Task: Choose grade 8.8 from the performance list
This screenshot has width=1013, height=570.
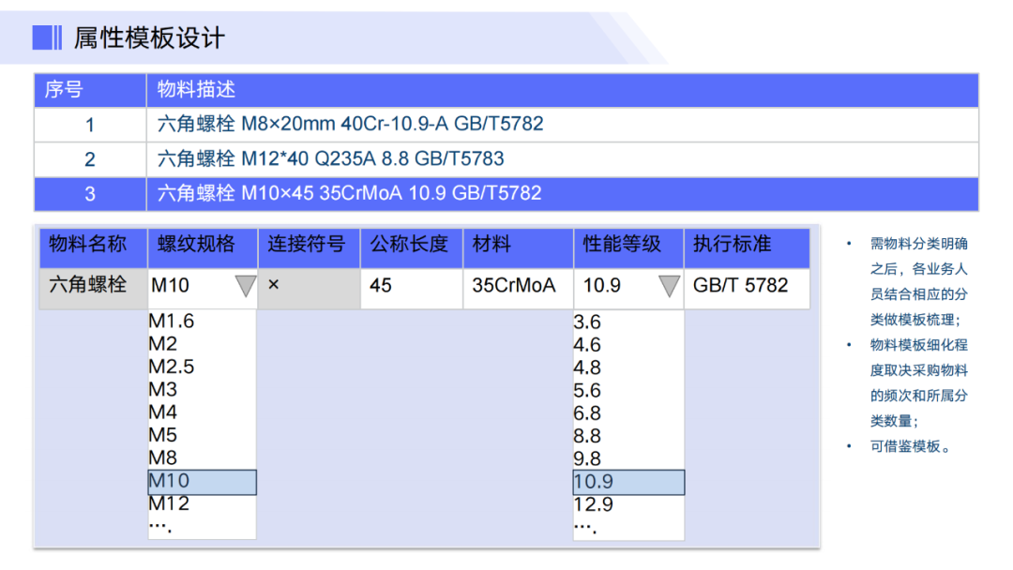Action: tap(587, 436)
